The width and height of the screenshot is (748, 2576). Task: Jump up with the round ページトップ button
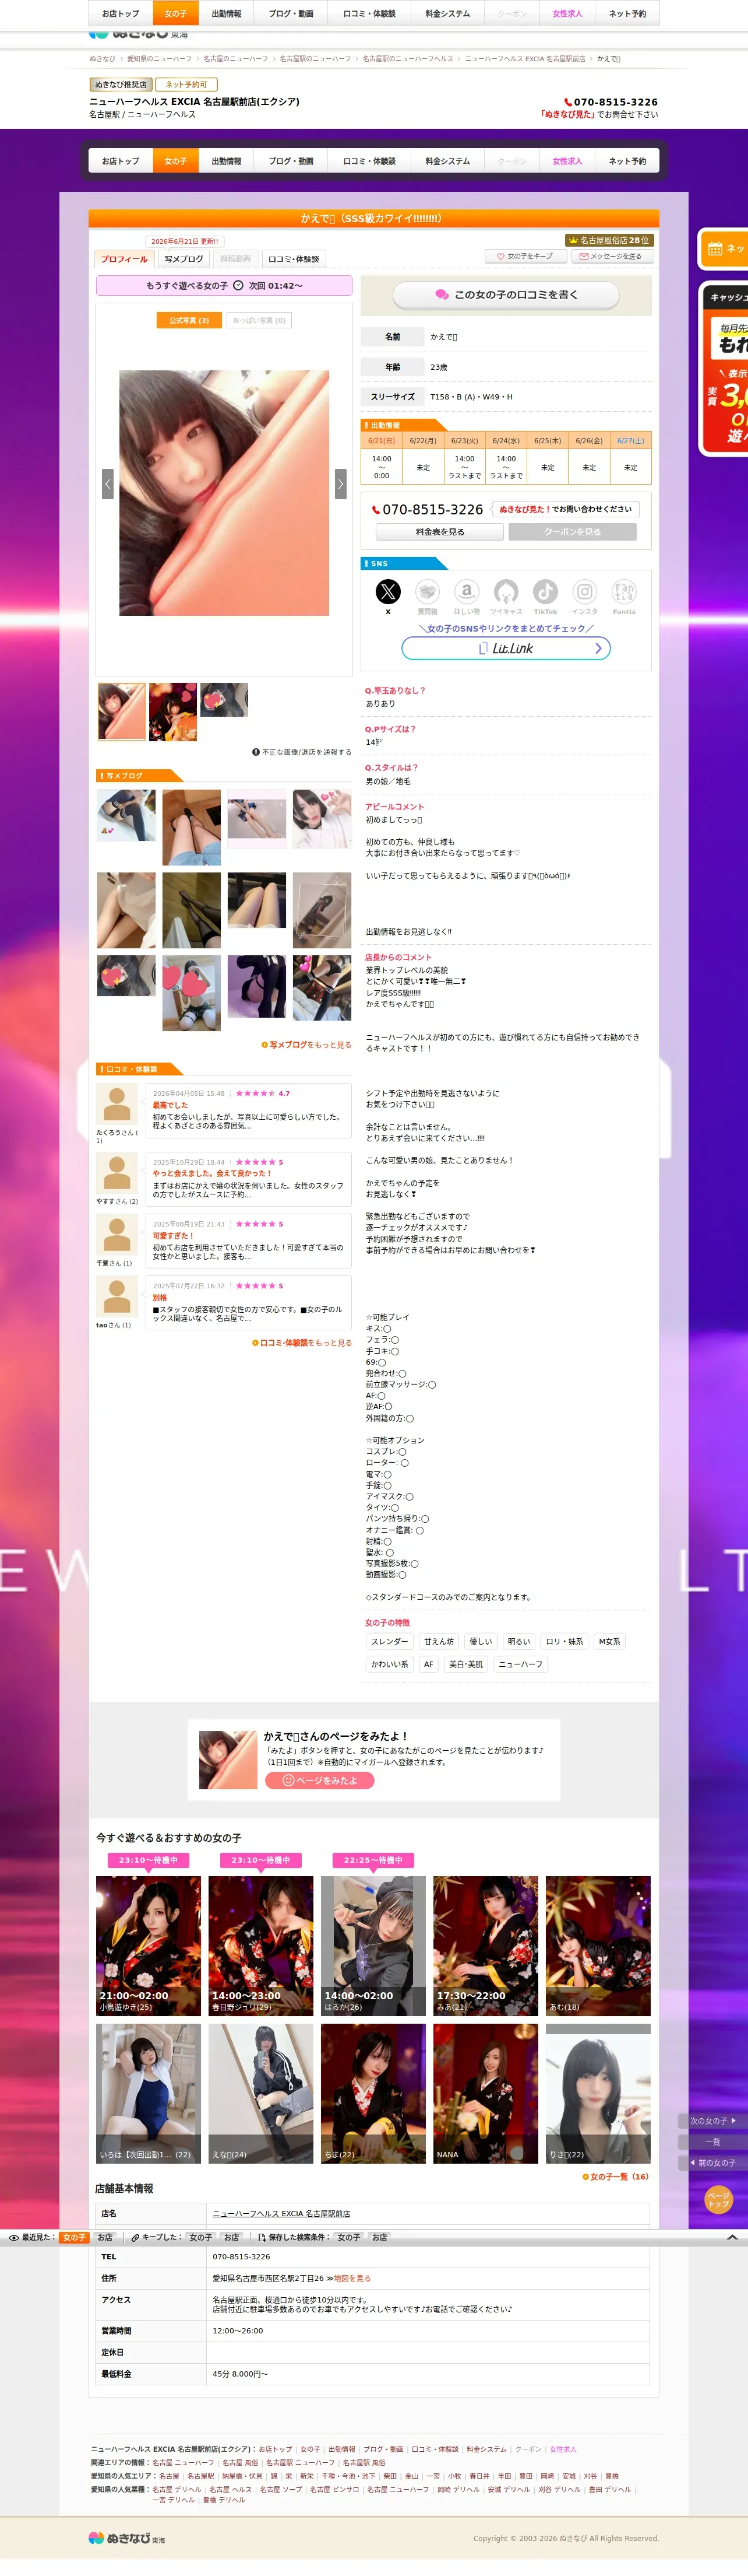(x=719, y=2199)
